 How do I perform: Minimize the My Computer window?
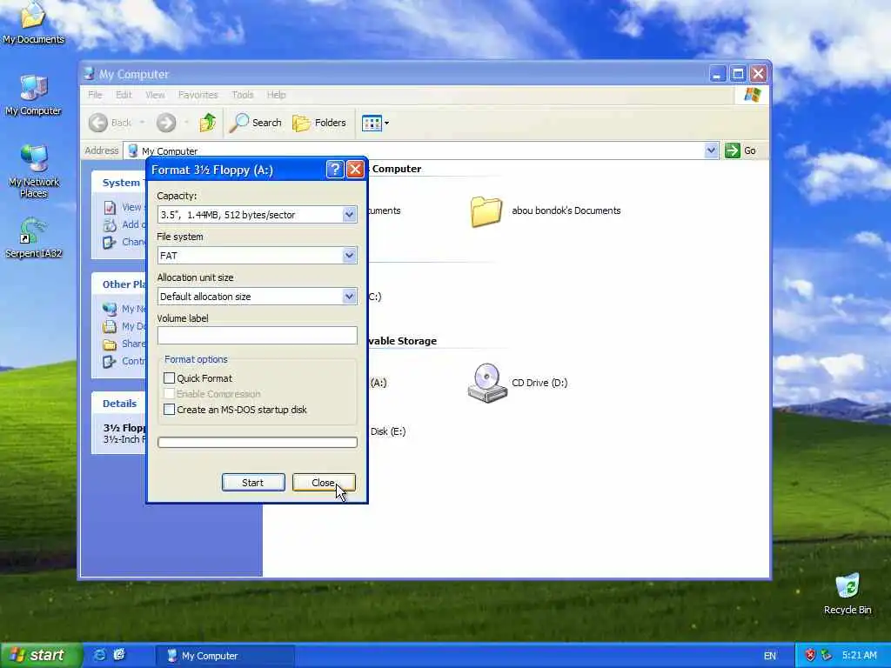pyautogui.click(x=718, y=74)
